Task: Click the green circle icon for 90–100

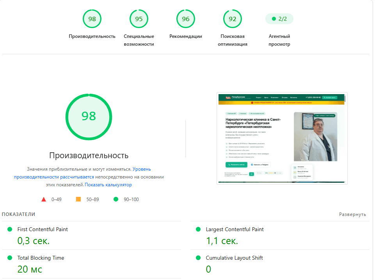Action: (x=116, y=199)
